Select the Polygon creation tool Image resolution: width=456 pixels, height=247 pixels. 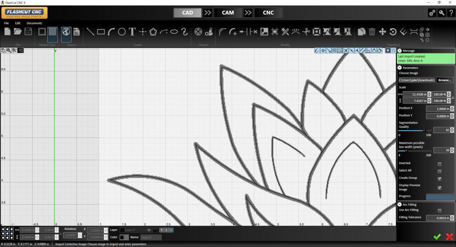(x=153, y=32)
